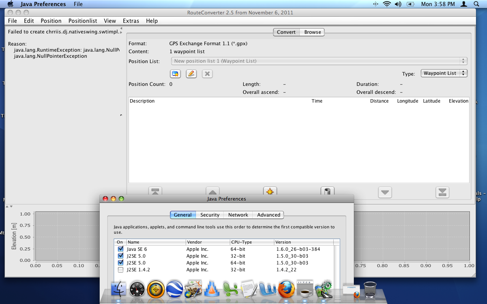
Task: Launch Google Earth from the Dock
Action: click(175, 290)
